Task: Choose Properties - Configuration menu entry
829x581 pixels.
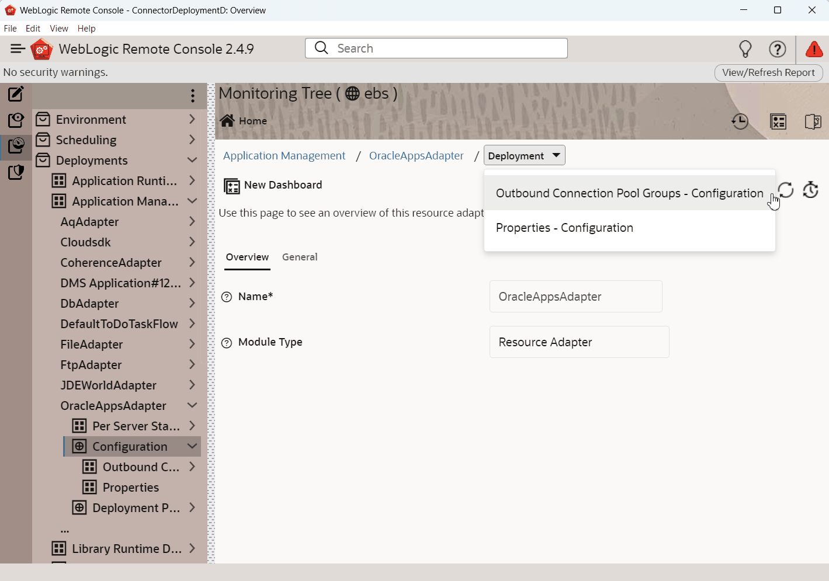Action: [629, 228]
